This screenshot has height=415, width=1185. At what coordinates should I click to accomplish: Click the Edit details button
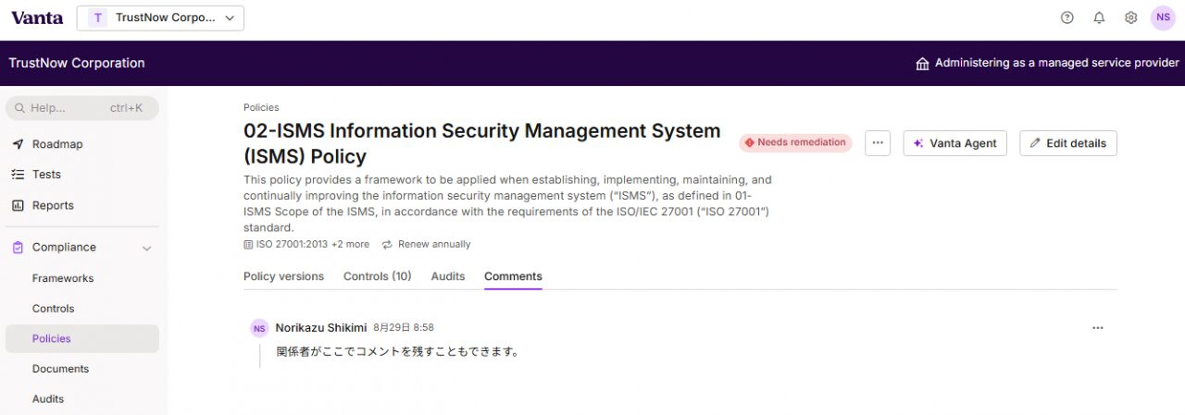(1068, 143)
